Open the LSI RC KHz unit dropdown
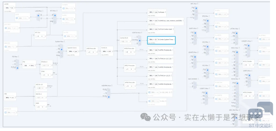Viewport: 276px width, 131px height. (x=8, y=8)
